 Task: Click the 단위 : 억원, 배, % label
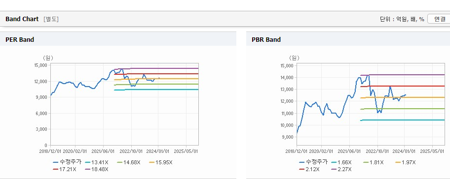tap(402, 19)
